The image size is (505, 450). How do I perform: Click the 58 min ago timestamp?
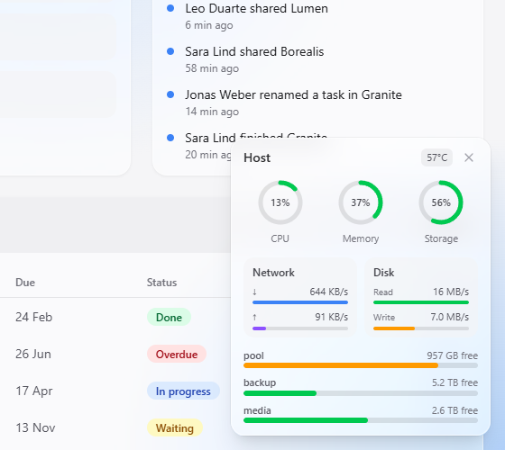(x=212, y=68)
